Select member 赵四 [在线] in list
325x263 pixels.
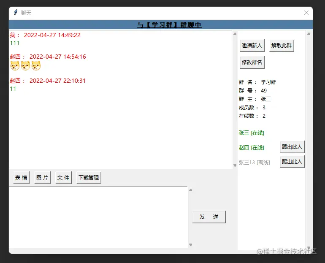252,148
